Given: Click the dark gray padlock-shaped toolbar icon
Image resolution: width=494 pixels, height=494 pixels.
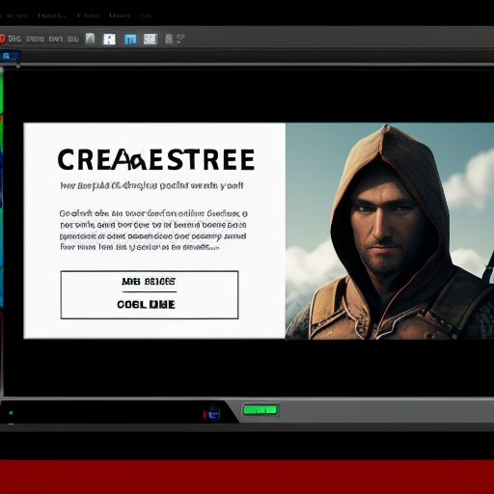Looking at the screenshot, I should pos(169,39).
